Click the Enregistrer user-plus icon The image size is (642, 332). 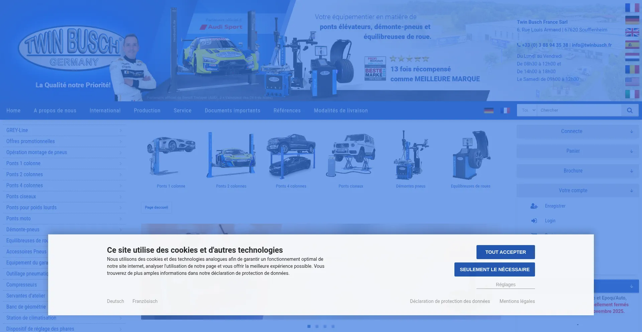tap(534, 206)
